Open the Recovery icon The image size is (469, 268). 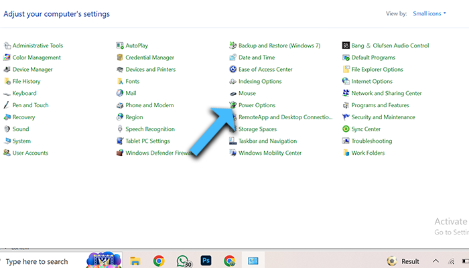pos(7,117)
